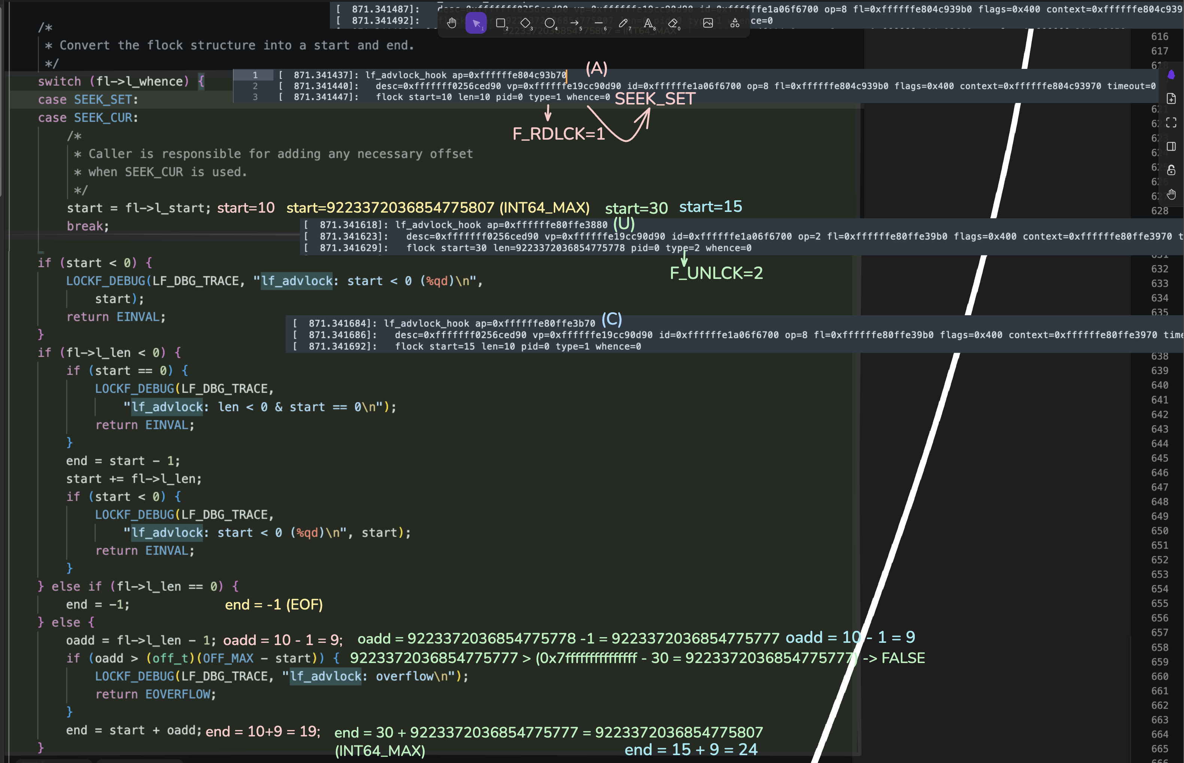Choose the Insert image tool
The image size is (1184, 763).
[x=708, y=23]
